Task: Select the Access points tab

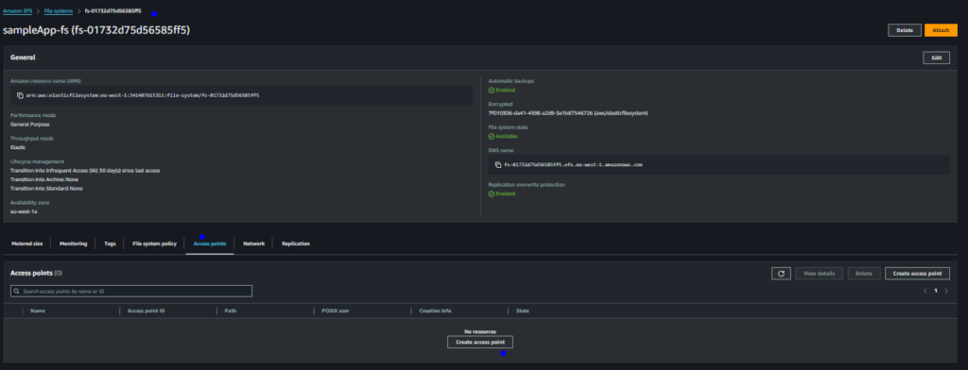Action: [209, 244]
